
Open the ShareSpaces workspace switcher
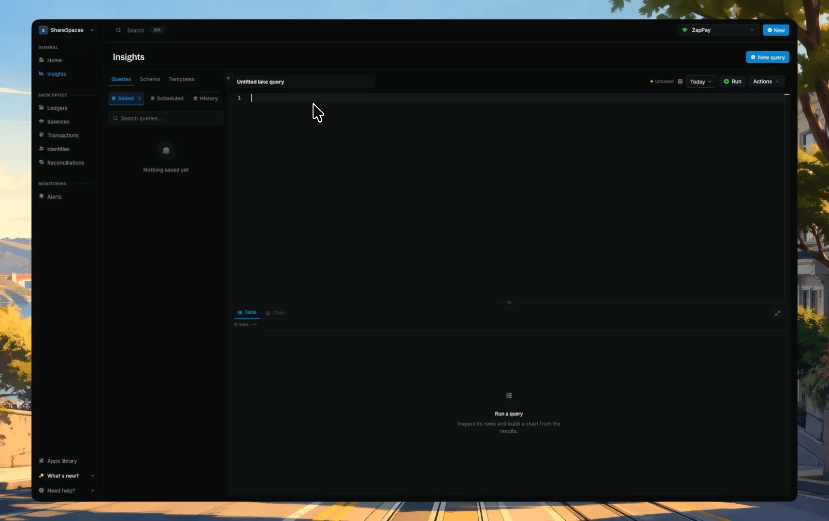[67, 30]
